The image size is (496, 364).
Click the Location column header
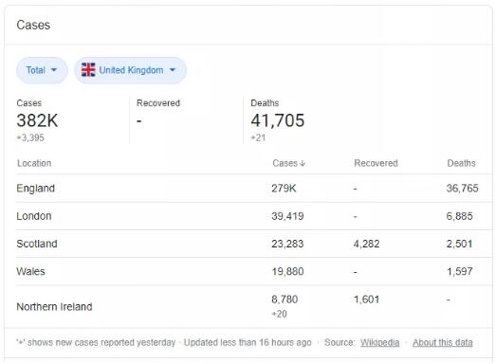[34, 163]
